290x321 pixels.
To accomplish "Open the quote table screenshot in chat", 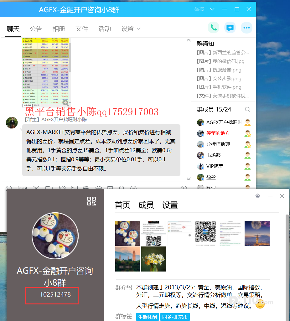I will click(46, 72).
